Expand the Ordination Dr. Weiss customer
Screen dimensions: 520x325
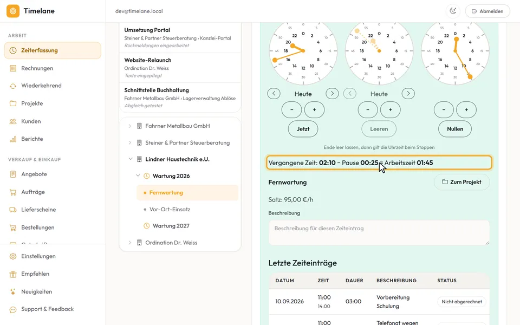[129, 243]
